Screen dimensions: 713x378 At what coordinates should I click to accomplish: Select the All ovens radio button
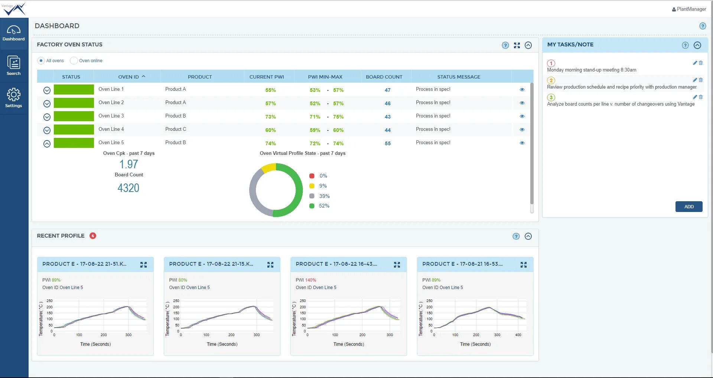[x=41, y=61]
